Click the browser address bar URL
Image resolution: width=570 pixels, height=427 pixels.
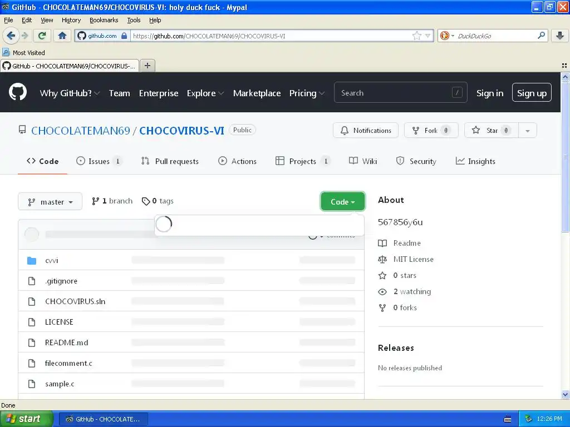(271, 36)
